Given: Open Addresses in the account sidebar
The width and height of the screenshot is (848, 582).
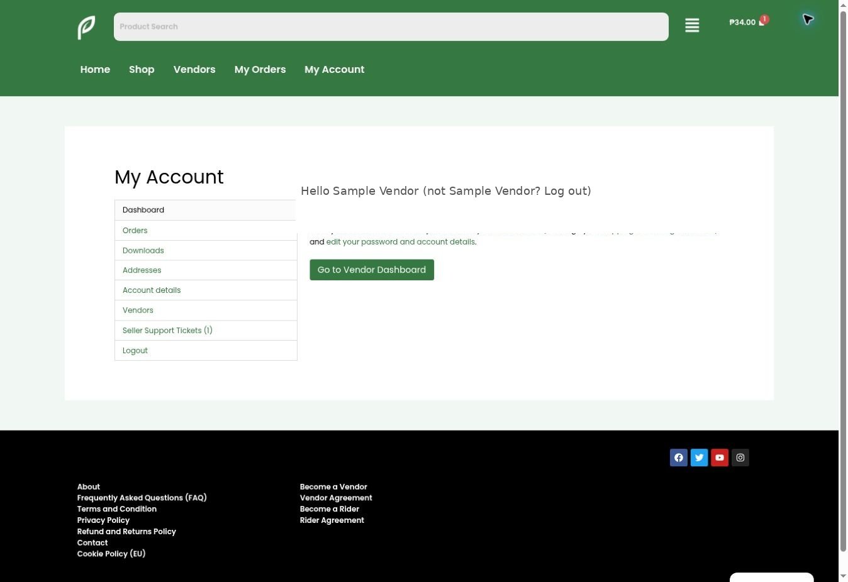Looking at the screenshot, I should tap(206, 270).
